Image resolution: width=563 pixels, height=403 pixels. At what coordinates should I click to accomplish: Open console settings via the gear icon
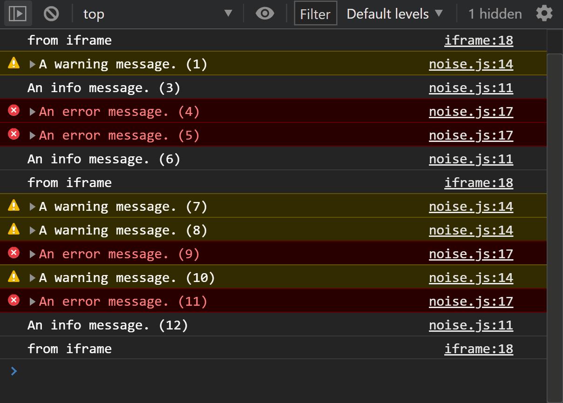[x=544, y=13]
